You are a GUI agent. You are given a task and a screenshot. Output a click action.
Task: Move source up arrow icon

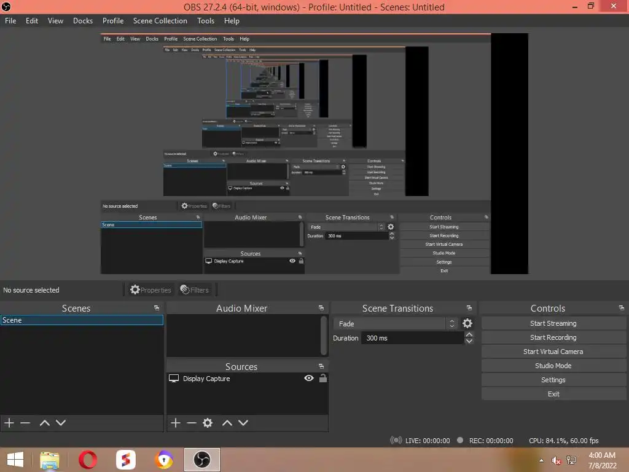(x=227, y=423)
